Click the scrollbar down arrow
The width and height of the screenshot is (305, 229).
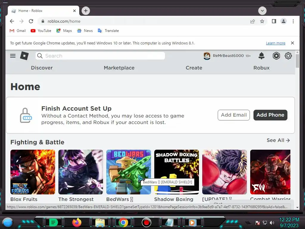pyautogui.click(x=297, y=208)
